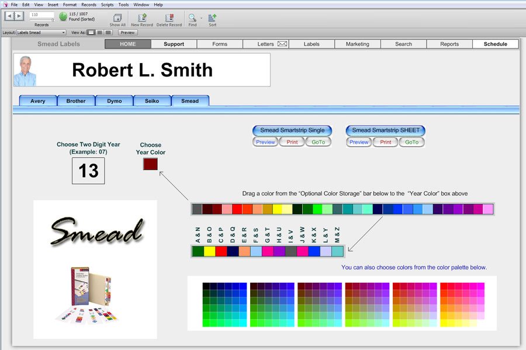The width and height of the screenshot is (526, 350).
Task: Click the Sort toolbar icon
Action: pyautogui.click(x=212, y=18)
